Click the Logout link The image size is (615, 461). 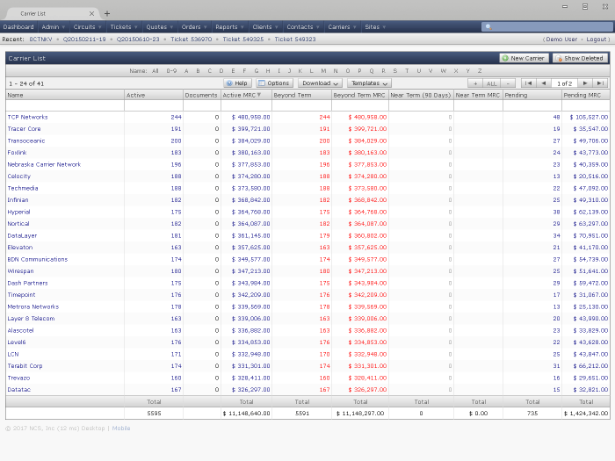pos(597,40)
